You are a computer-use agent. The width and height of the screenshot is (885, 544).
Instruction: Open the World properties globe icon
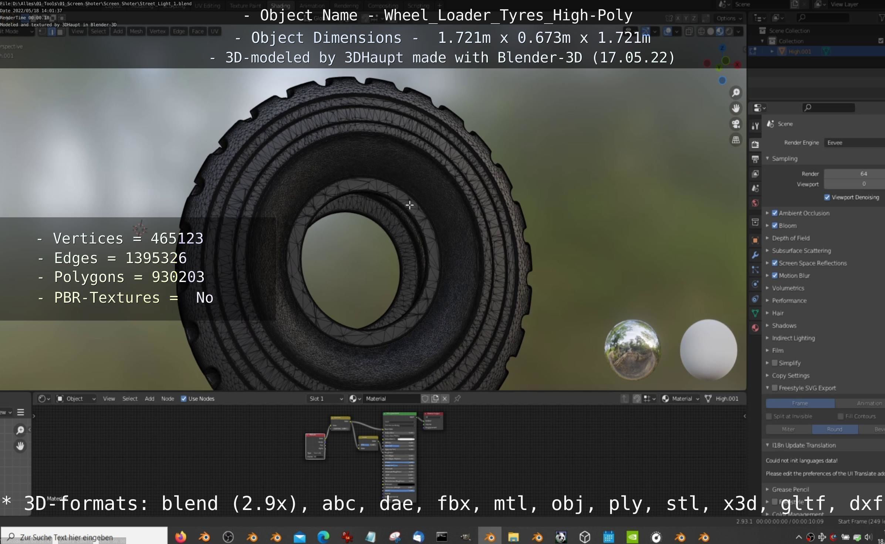755,203
